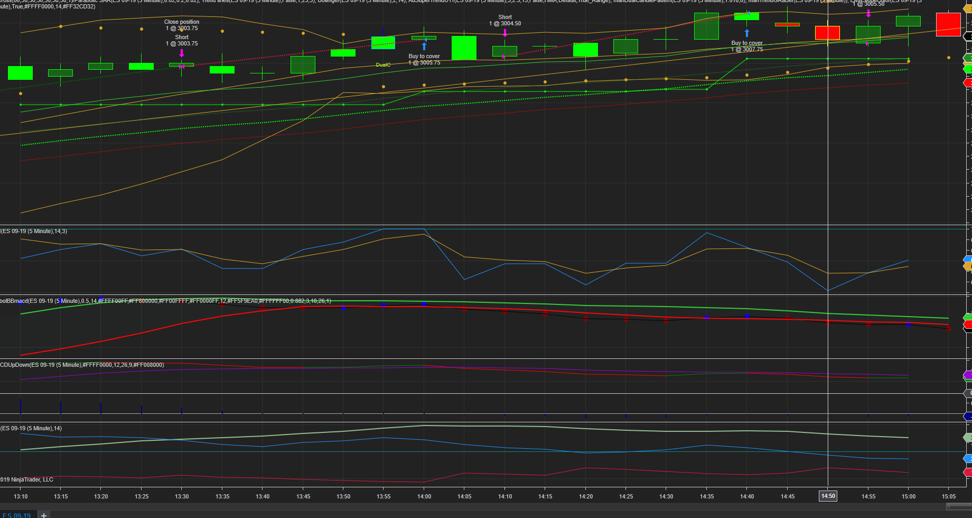This screenshot has height=518, width=972.
Task: Click the 13:30 time axis label
Action: [x=182, y=496]
